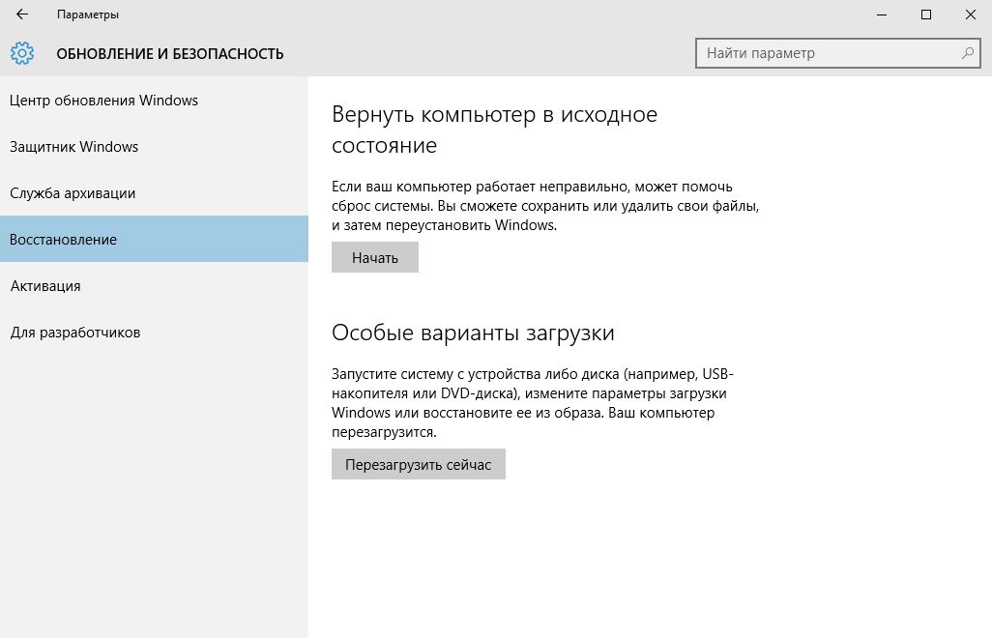The height and width of the screenshot is (638, 992).
Task: Open Служба архивации section
Action: click(154, 193)
